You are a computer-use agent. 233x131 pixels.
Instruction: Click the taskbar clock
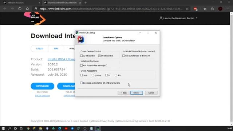pyautogui.click(x=230, y=128)
